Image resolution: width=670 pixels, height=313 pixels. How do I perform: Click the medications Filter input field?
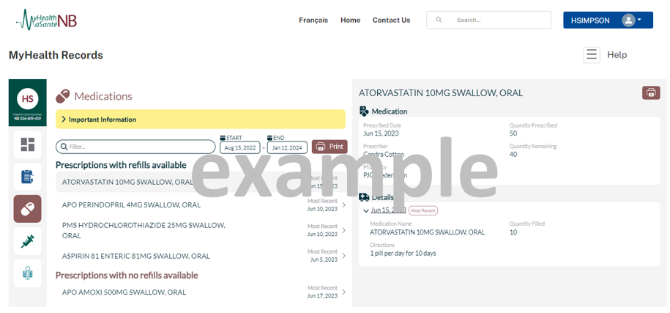click(x=135, y=147)
